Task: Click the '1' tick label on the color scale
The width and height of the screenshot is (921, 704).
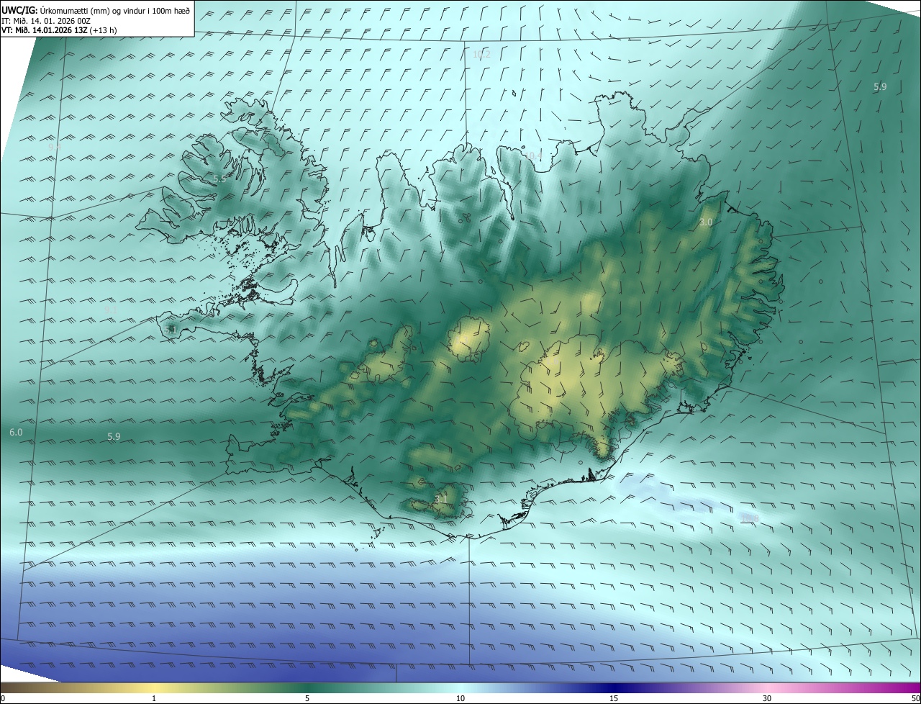Action: point(154,698)
